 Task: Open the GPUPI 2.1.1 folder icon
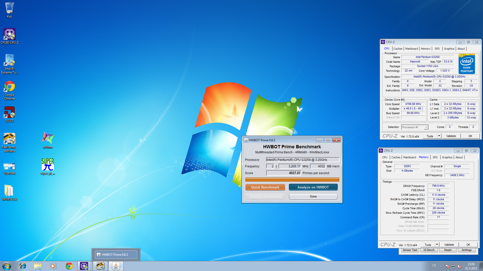pyautogui.click(x=10, y=192)
